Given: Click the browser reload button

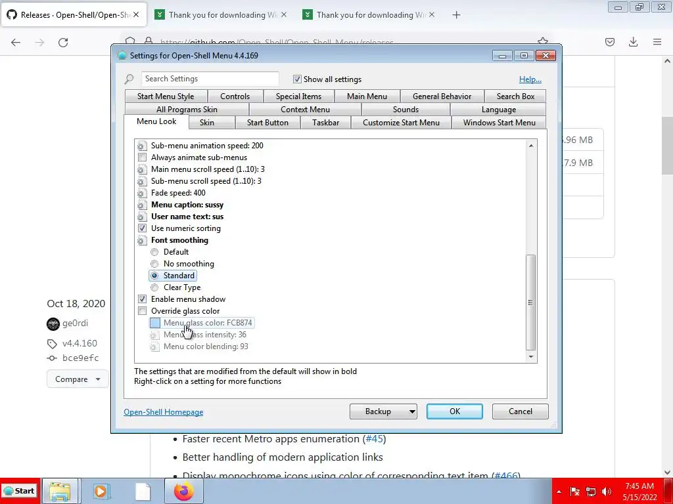Looking at the screenshot, I should point(63,43).
